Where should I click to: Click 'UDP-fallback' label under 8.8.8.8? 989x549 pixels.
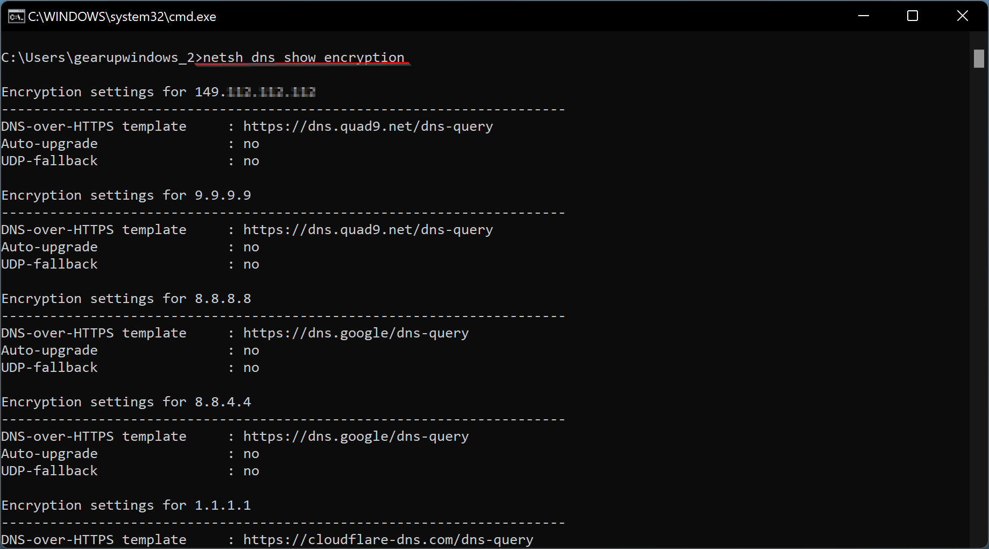coord(50,368)
